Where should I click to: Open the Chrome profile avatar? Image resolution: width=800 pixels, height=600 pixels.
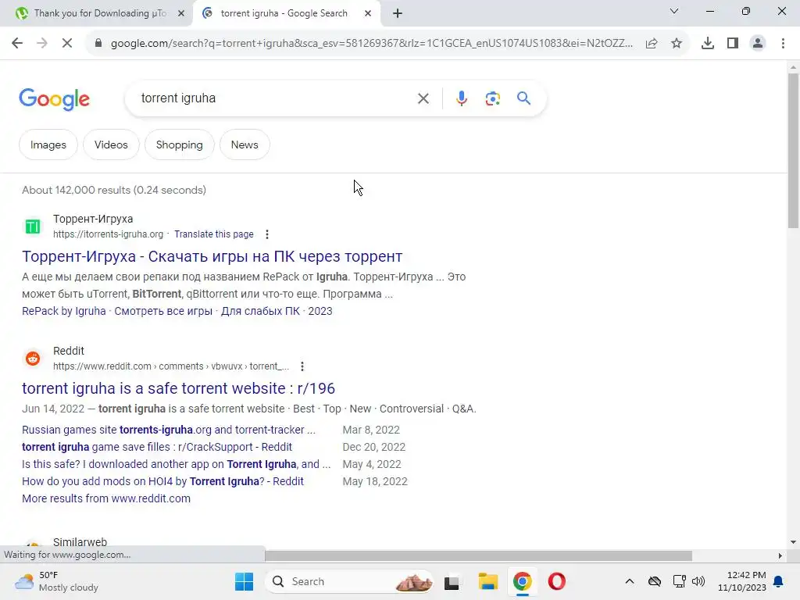click(758, 44)
